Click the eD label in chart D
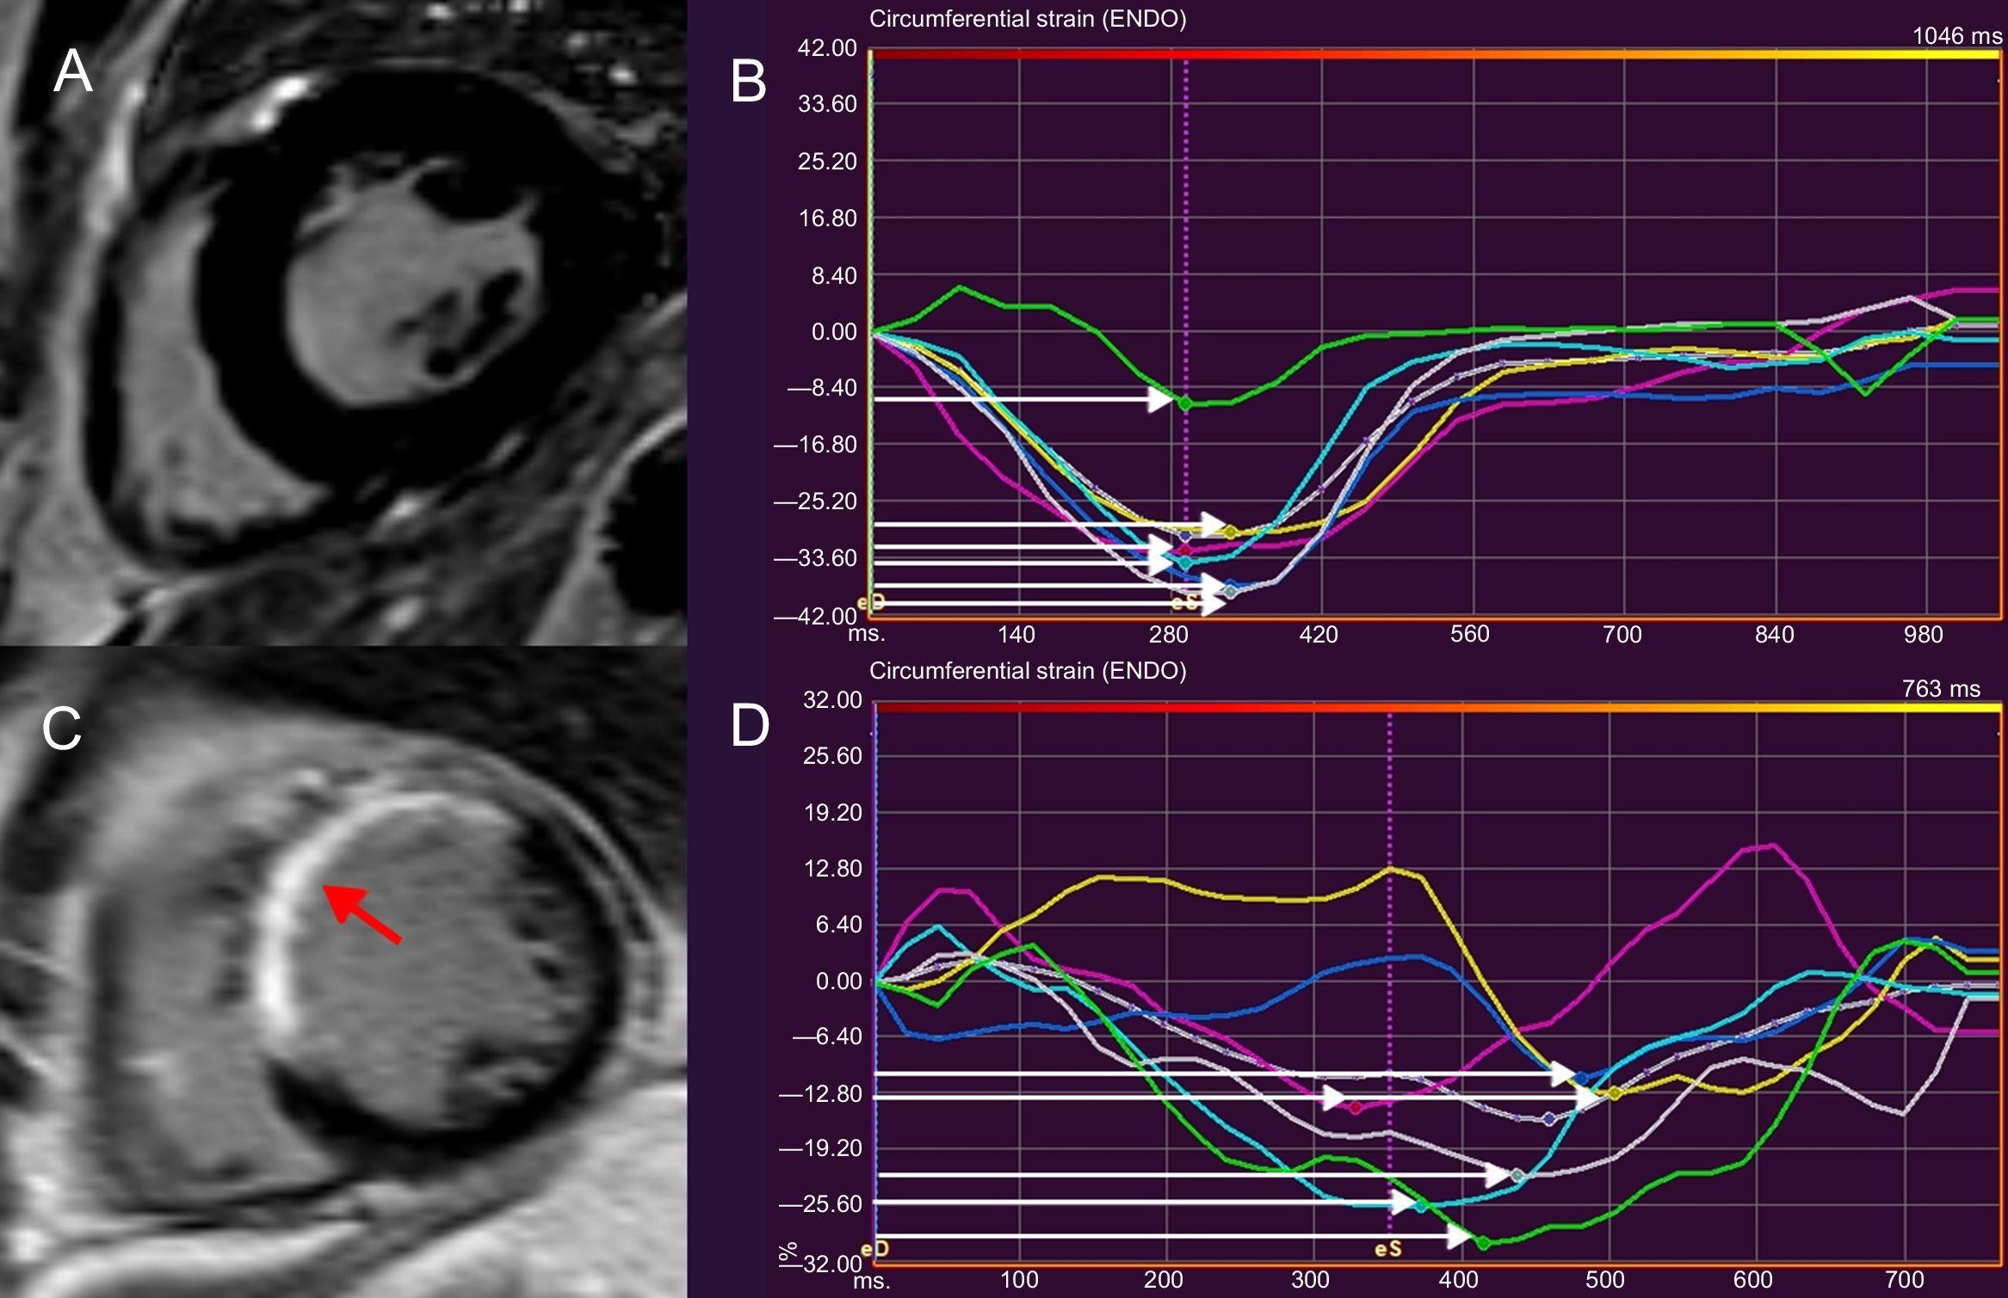The width and height of the screenshot is (2008, 1298). click(x=874, y=1249)
